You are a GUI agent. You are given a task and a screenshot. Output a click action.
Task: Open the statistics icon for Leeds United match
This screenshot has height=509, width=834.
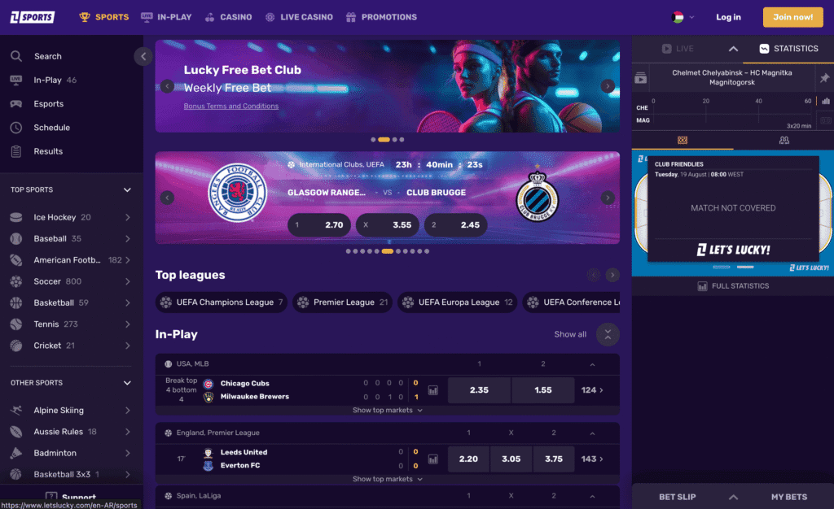(x=433, y=459)
